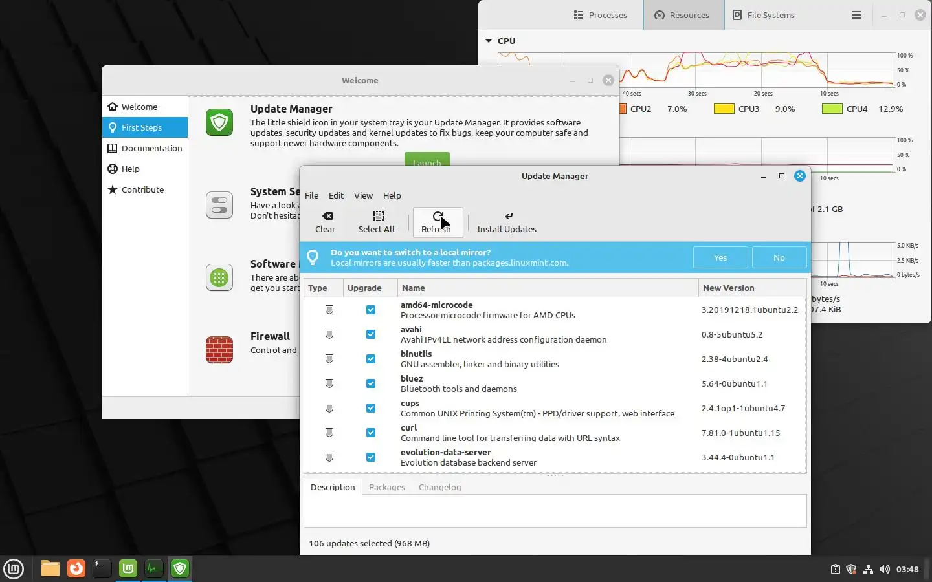This screenshot has width=932, height=582.
Task: Click the lightbulb icon in the mirror banner
Action: pos(313,257)
